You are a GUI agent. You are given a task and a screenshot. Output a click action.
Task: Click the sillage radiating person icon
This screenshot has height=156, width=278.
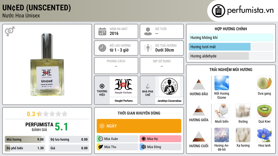(x=148, y=48)
